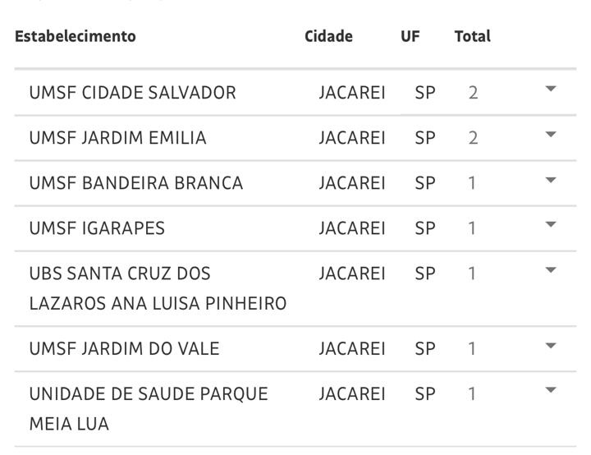This screenshot has height=455, width=591.
Task: Open UNIDADE DE SAUDE PARQUE MEIA LUA entry
Action: coord(149,408)
